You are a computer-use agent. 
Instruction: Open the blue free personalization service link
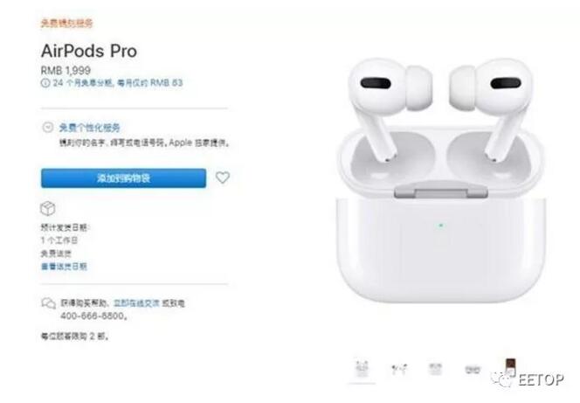click(90, 128)
